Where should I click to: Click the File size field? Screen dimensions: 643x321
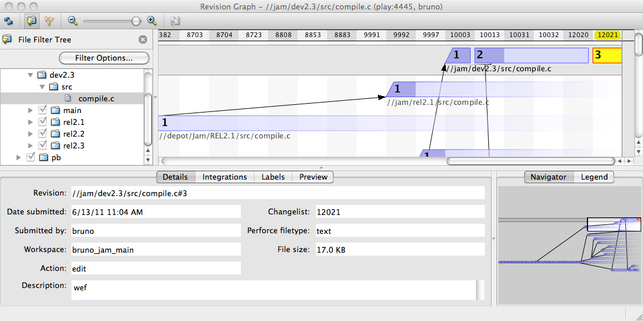(400, 250)
